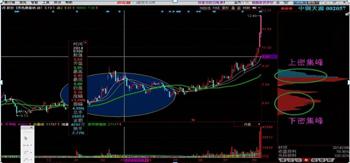Close the candlestick data info popup
350x163 pixels.
click(85, 43)
